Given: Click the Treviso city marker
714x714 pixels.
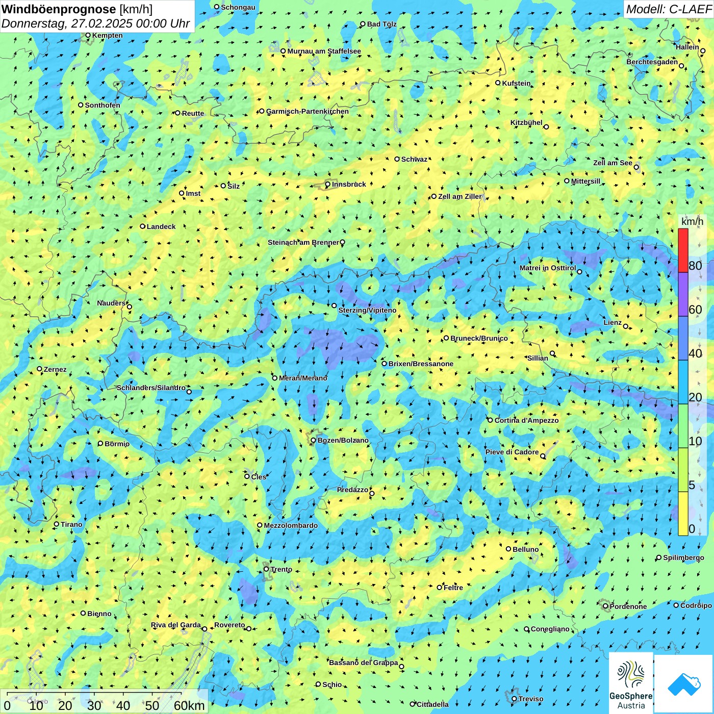Looking at the screenshot, I should point(515,699).
